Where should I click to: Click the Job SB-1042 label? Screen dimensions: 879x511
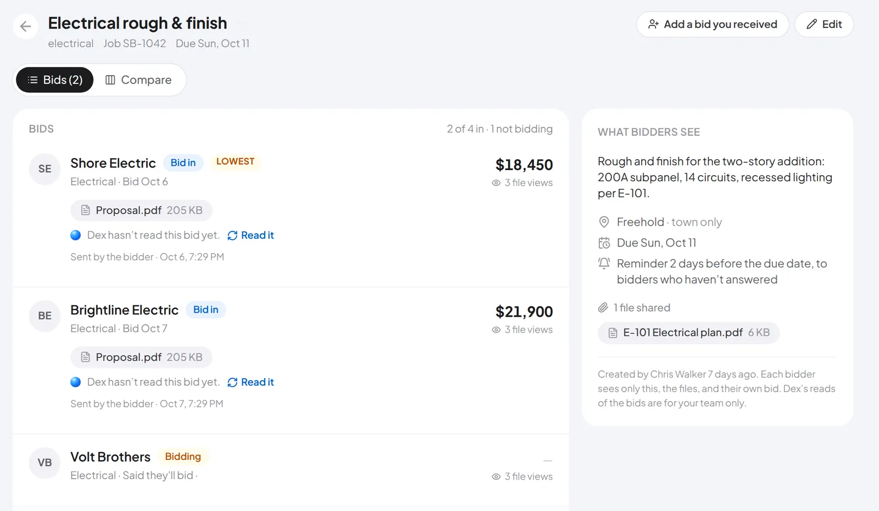135,43
